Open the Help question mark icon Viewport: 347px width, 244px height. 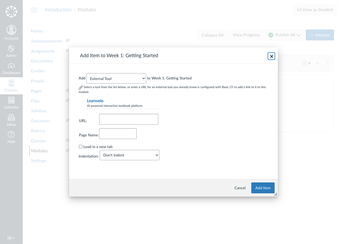[11, 134]
